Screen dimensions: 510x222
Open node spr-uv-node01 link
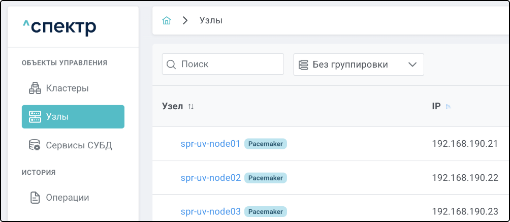pos(210,144)
